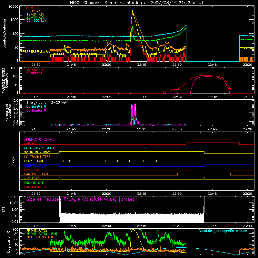Click the counts/s/detector axis label
Image resolution: width=258 pixels, height=258 pixels.
click(5, 34)
